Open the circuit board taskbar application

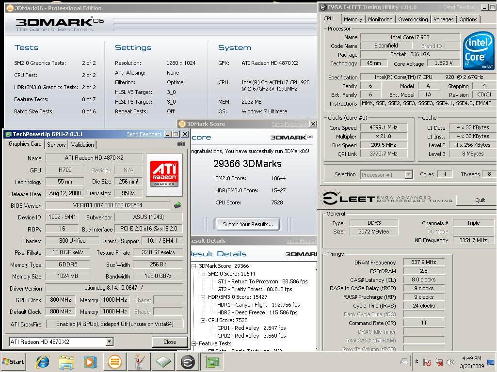[212, 361]
